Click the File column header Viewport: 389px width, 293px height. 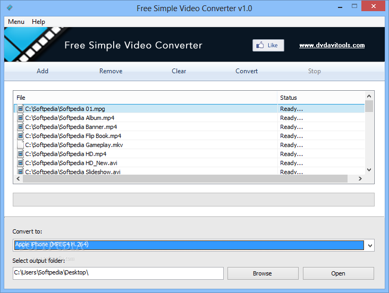point(146,98)
